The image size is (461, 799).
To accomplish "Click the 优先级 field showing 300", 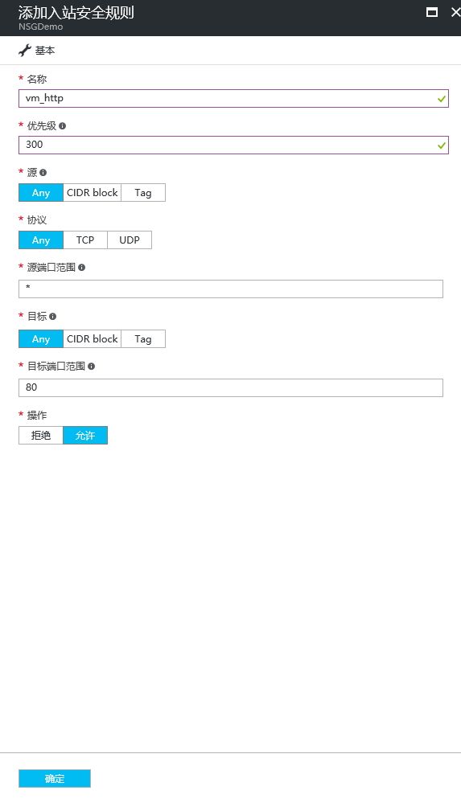I will pos(233,145).
